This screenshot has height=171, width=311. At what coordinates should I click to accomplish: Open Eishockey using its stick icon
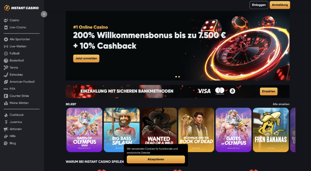pos(6,75)
